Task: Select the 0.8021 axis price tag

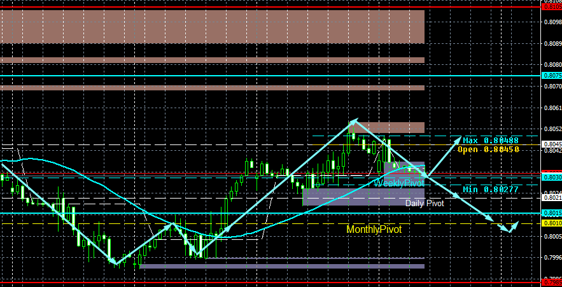Action: (552, 198)
